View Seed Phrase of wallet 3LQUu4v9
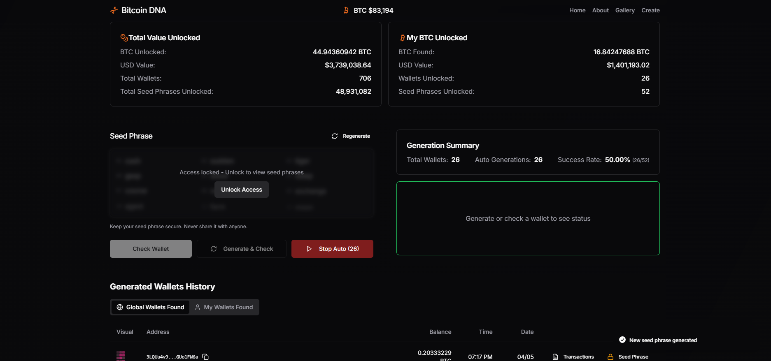 [628, 357]
